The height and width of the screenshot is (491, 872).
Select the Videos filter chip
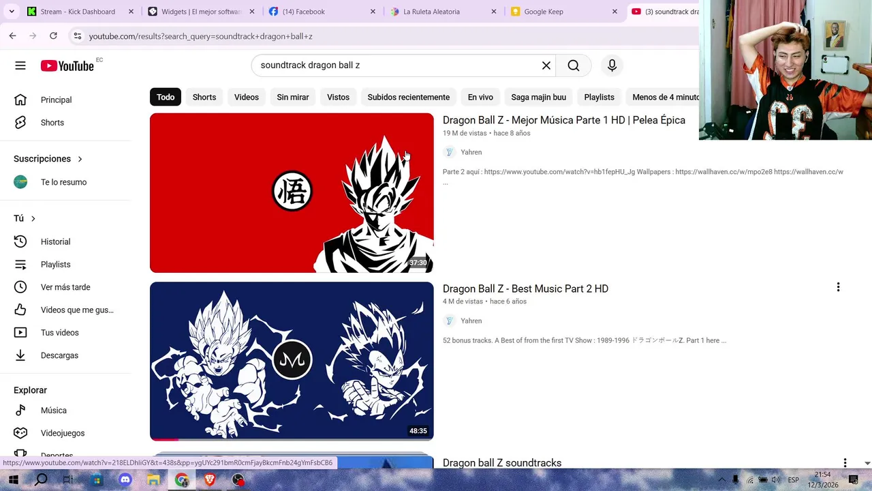pyautogui.click(x=247, y=97)
